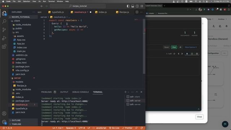Open notifications bell in status bar
Screen dimensions: 231x130
click(x=141, y=128)
